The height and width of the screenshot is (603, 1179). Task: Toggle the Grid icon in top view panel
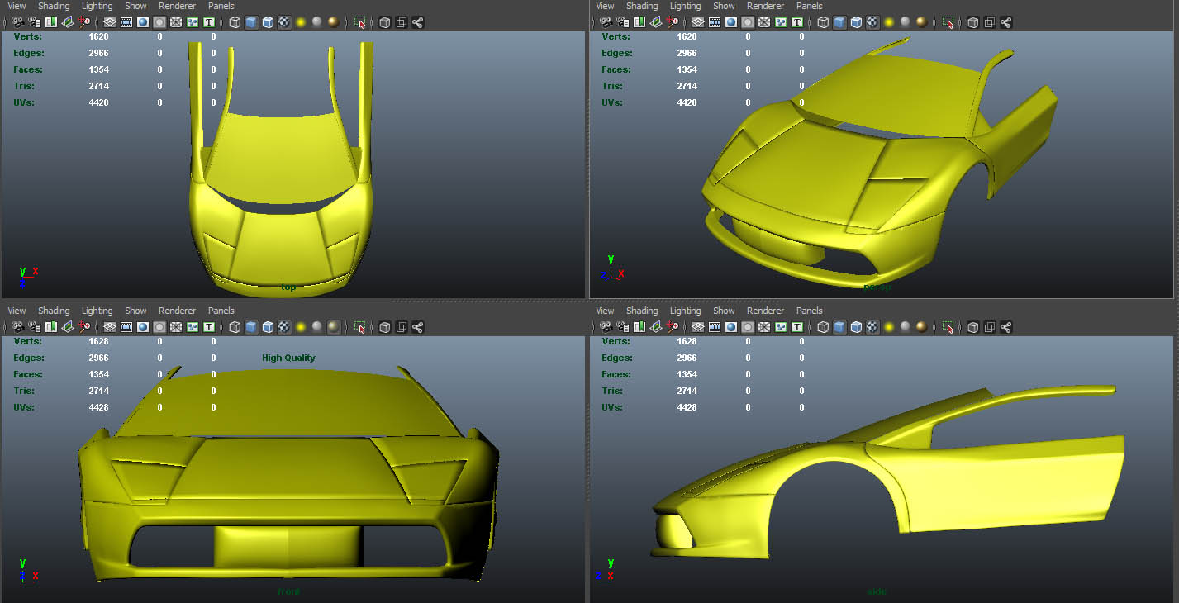pyautogui.click(x=110, y=22)
